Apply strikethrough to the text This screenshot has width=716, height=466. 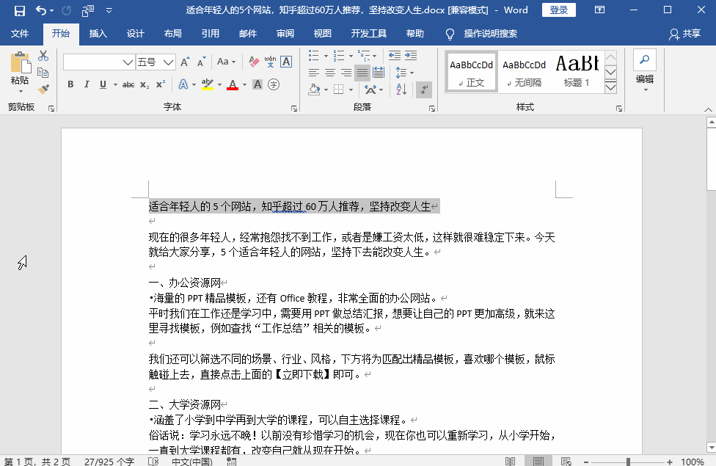point(128,84)
